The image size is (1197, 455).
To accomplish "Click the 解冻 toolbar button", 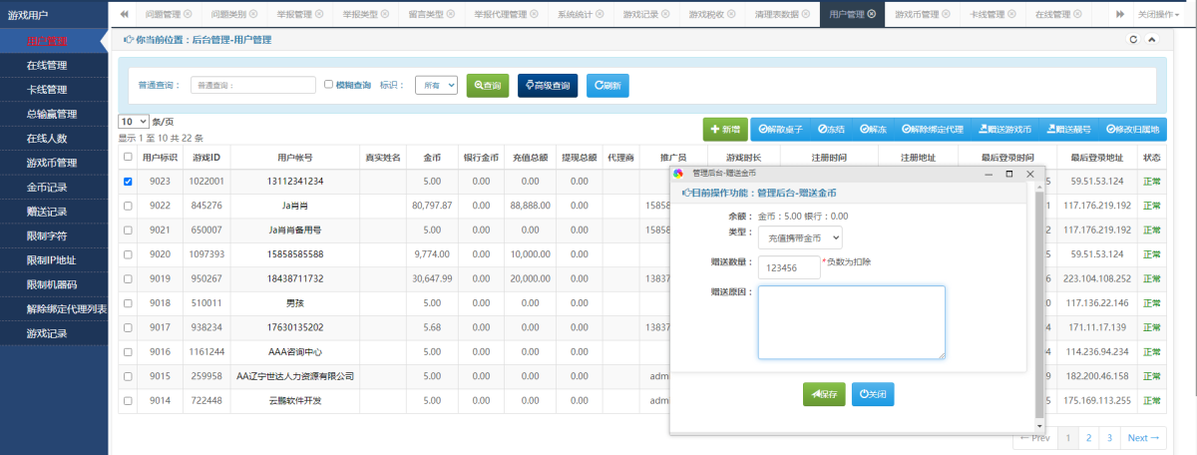I will coord(872,129).
